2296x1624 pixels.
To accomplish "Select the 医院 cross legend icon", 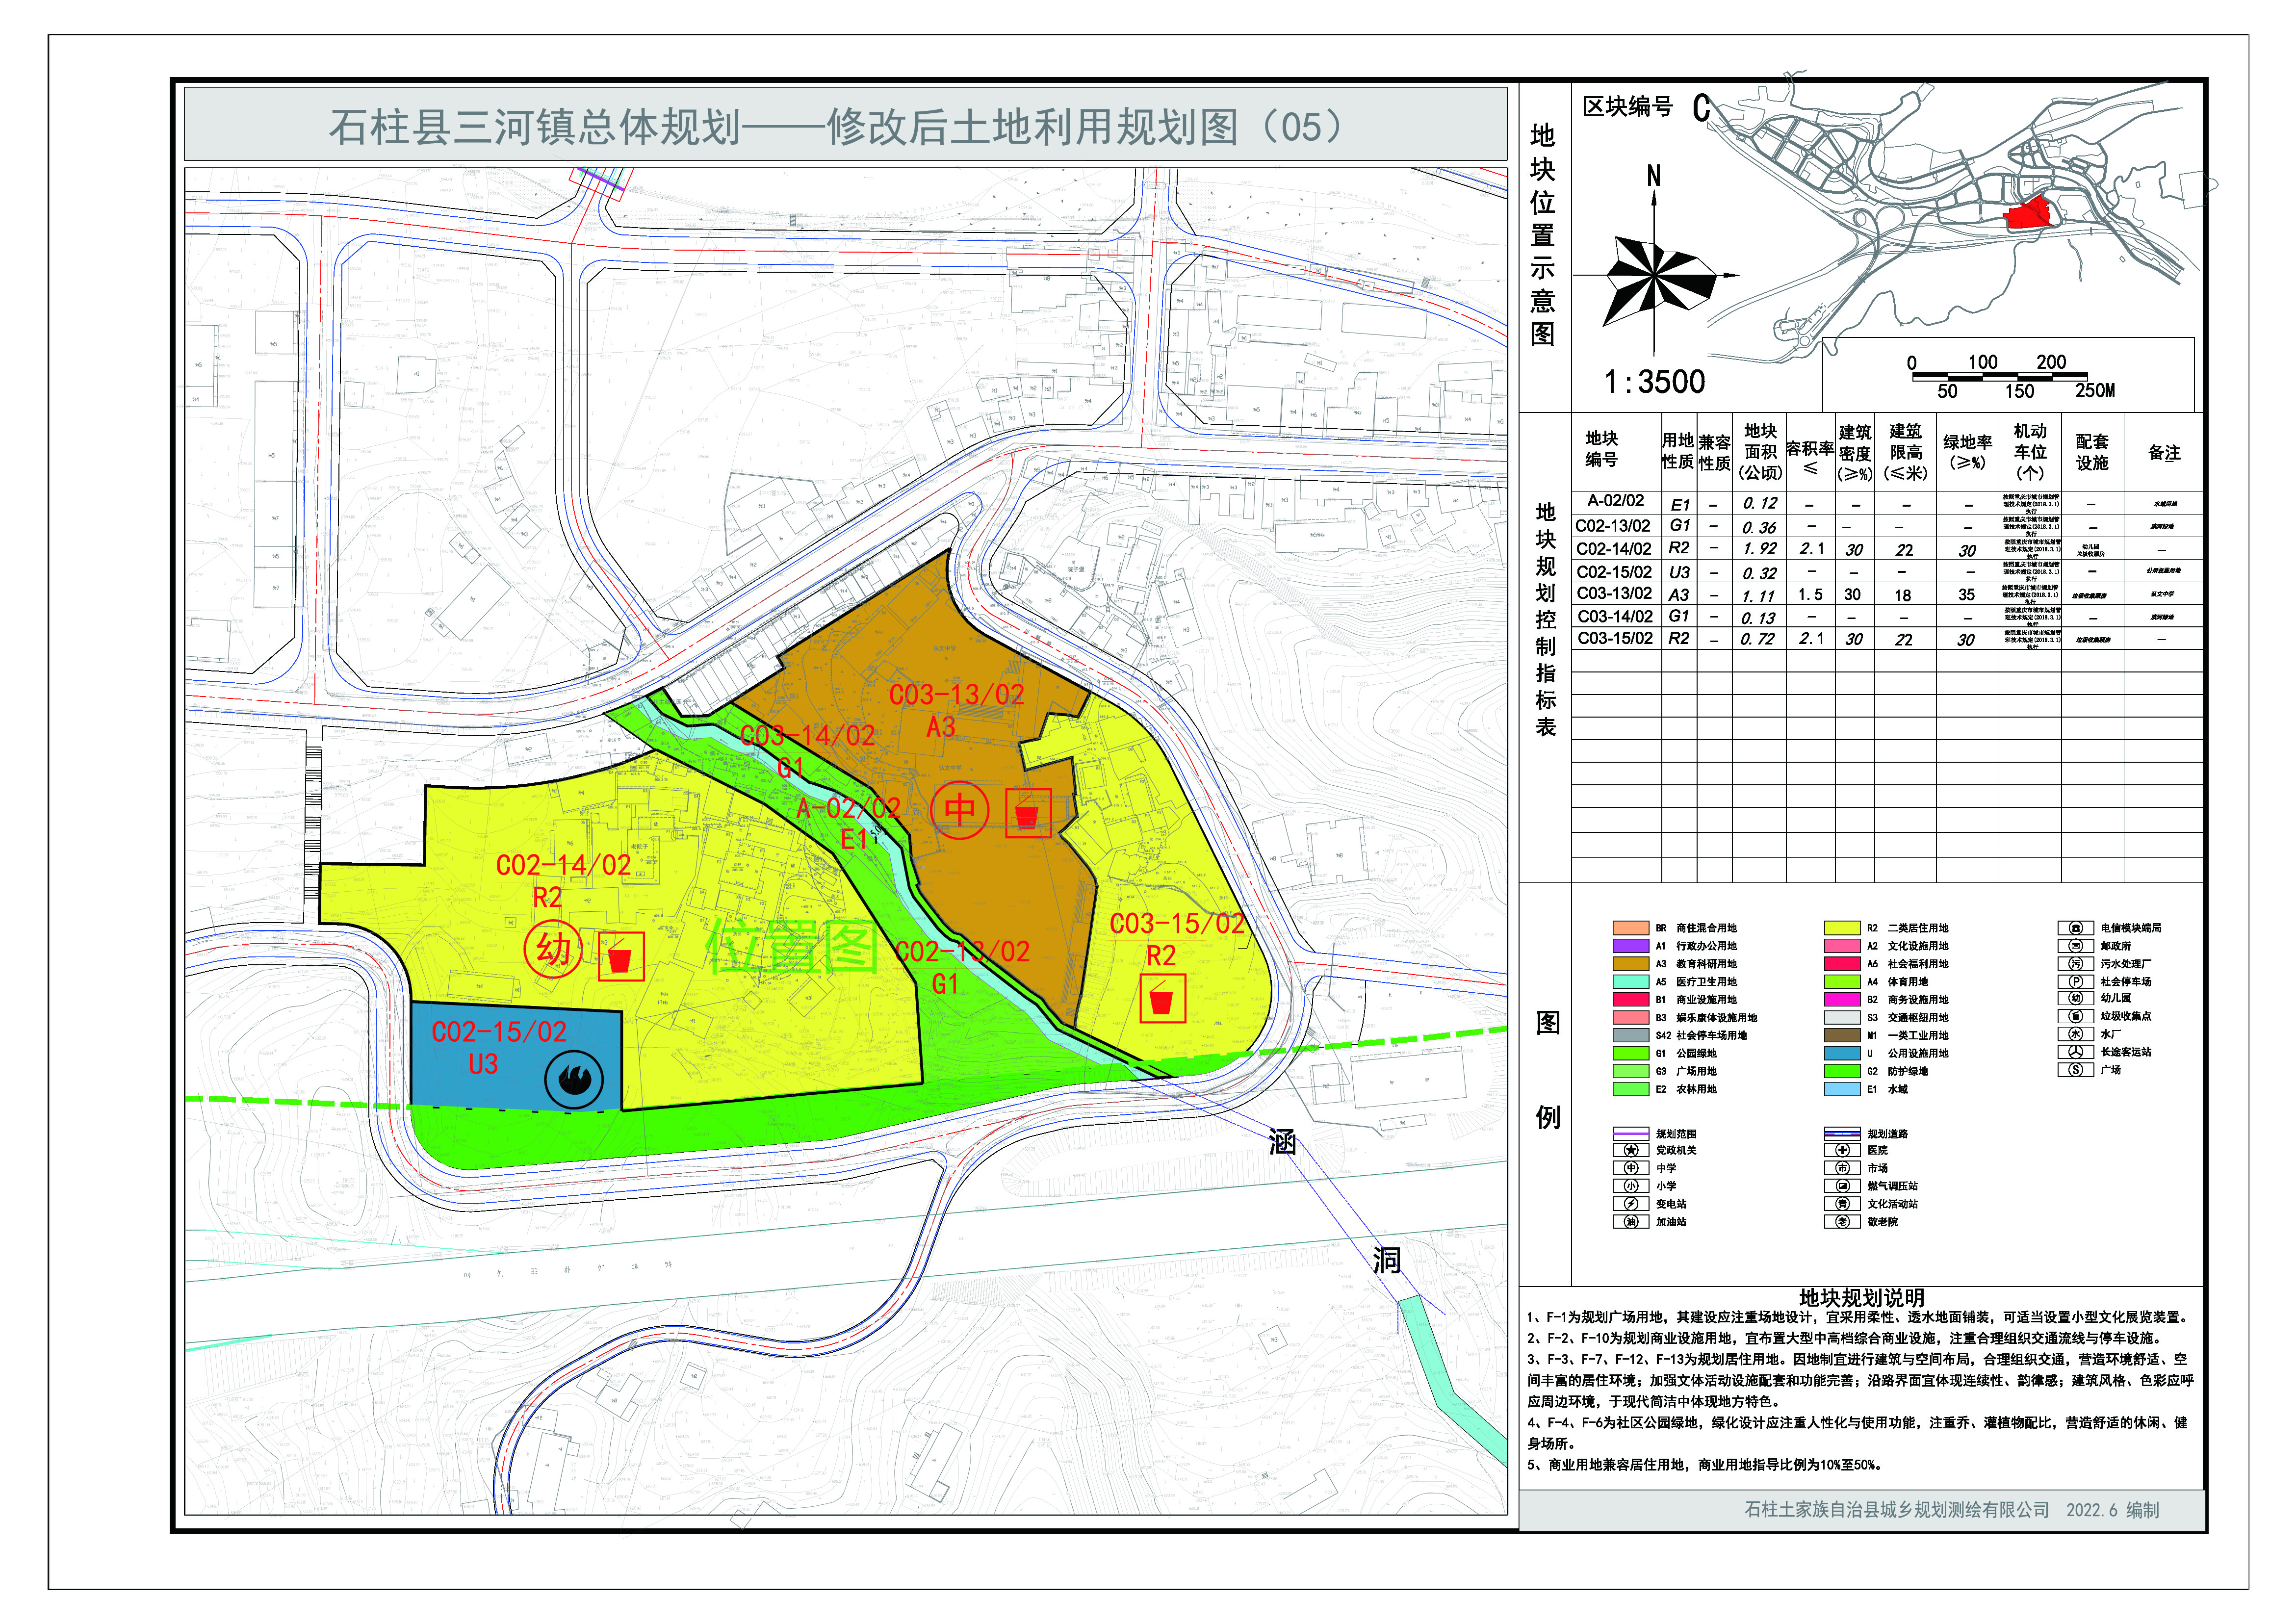I will 1842,1150.
